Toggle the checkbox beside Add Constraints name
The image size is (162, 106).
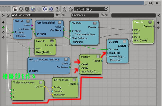(x=8, y=15)
